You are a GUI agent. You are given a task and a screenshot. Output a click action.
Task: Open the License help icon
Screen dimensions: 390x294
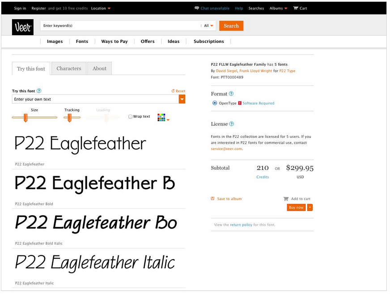232,124
